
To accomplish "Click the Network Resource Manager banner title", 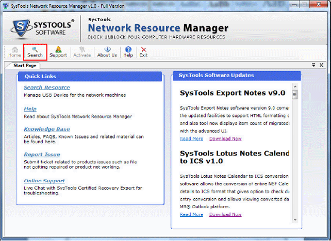I will [x=158, y=28].
